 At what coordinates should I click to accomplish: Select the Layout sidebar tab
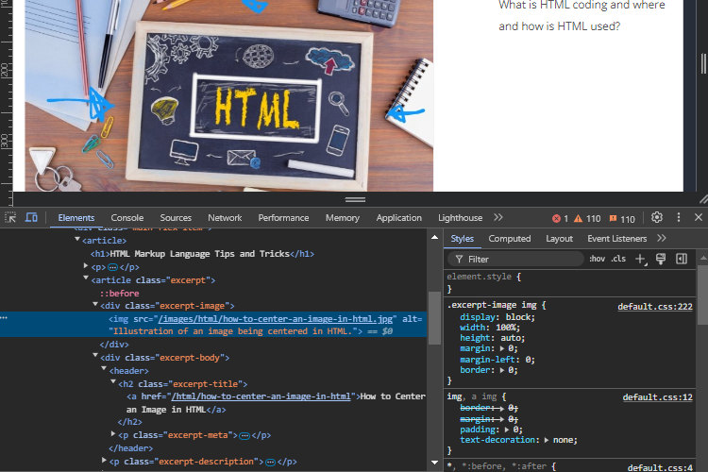tap(559, 239)
